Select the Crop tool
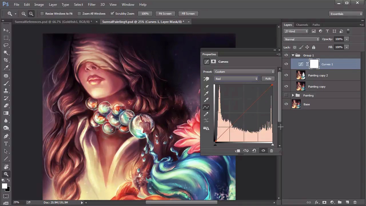Screen dimensions: 366x206 point(6,60)
